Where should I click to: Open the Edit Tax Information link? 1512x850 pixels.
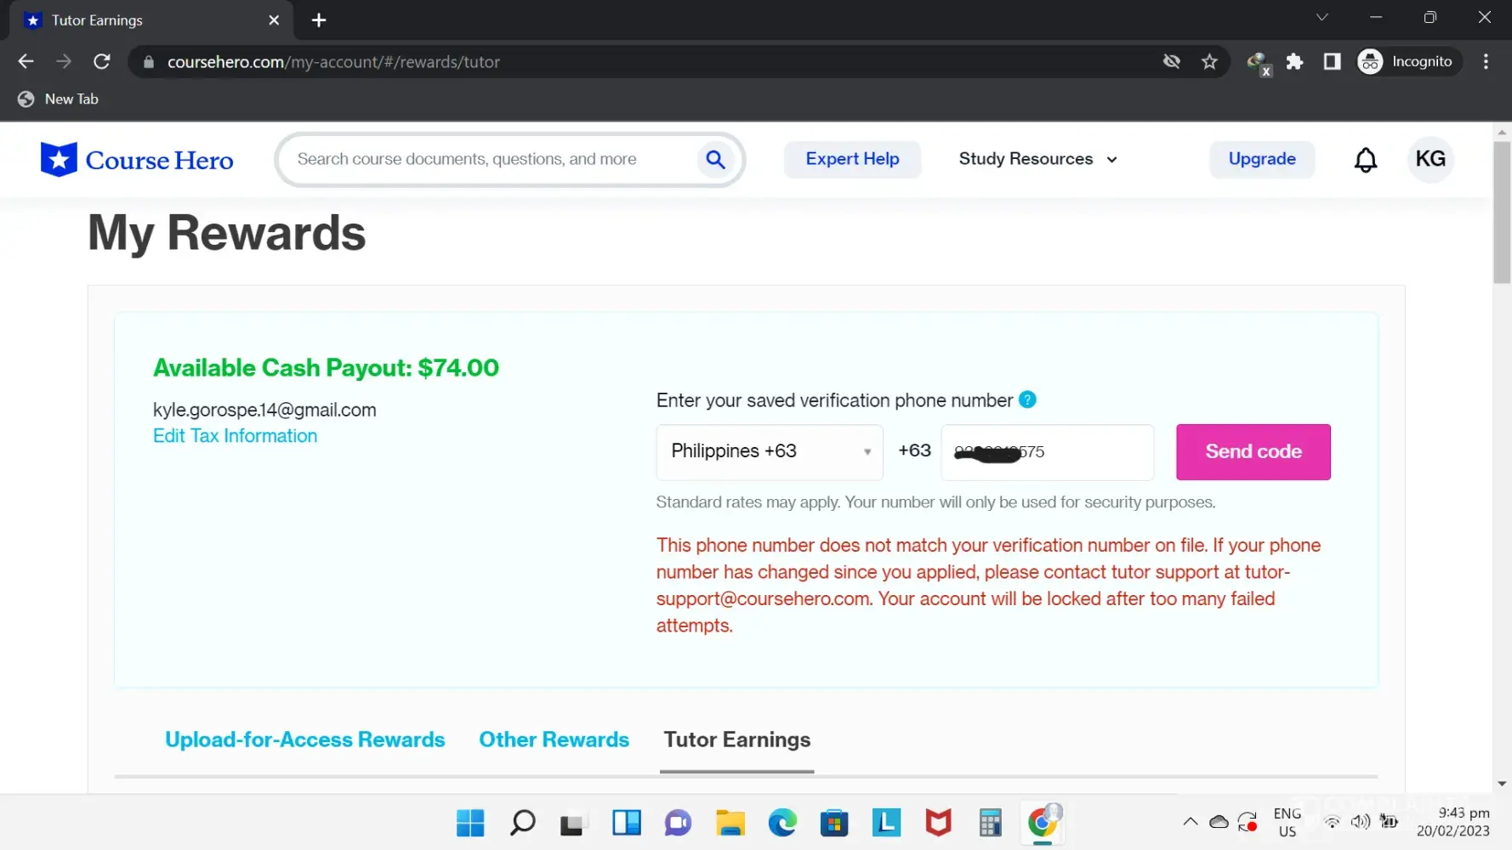235,436
